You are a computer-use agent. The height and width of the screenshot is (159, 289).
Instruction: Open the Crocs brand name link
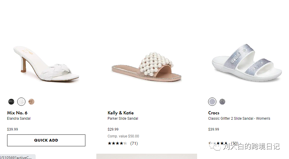pos(214,113)
